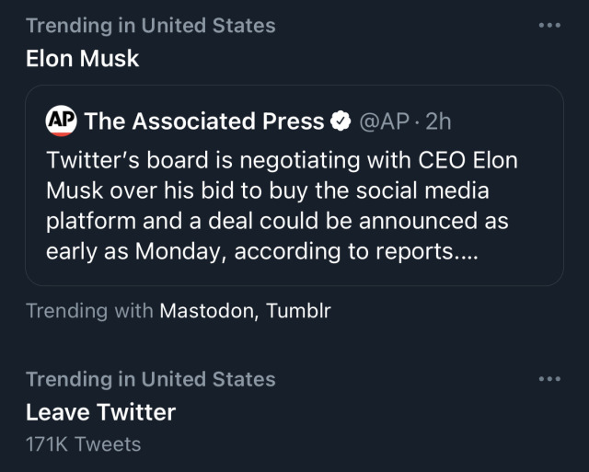The width and height of the screenshot is (589, 472).
Task: View the related Tumblr trend
Action: (298, 311)
